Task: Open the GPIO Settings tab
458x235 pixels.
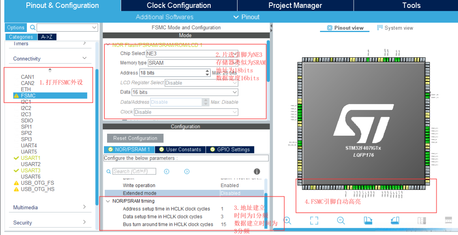Action: coord(230,150)
